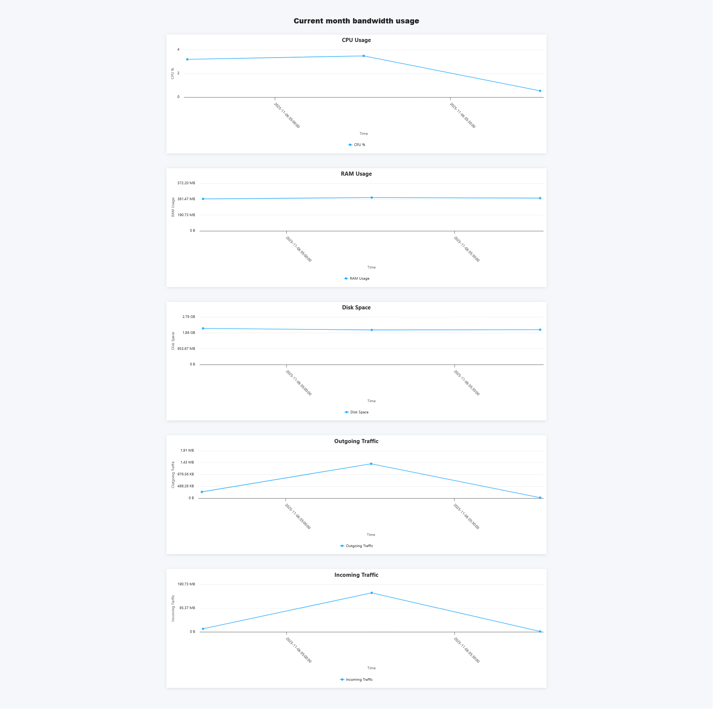
Task: Click the 'Incoming Traffic' chart title
Action: click(x=356, y=575)
